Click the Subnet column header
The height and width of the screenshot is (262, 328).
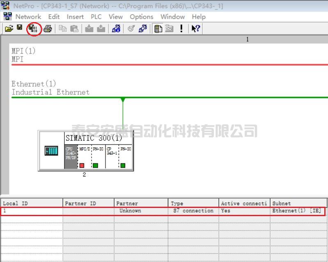[298, 203]
